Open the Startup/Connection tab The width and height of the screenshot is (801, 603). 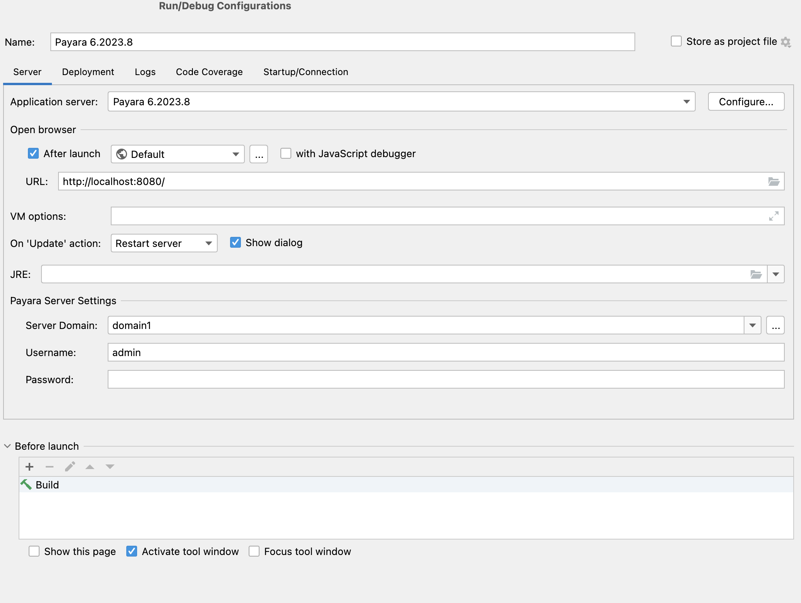point(306,72)
